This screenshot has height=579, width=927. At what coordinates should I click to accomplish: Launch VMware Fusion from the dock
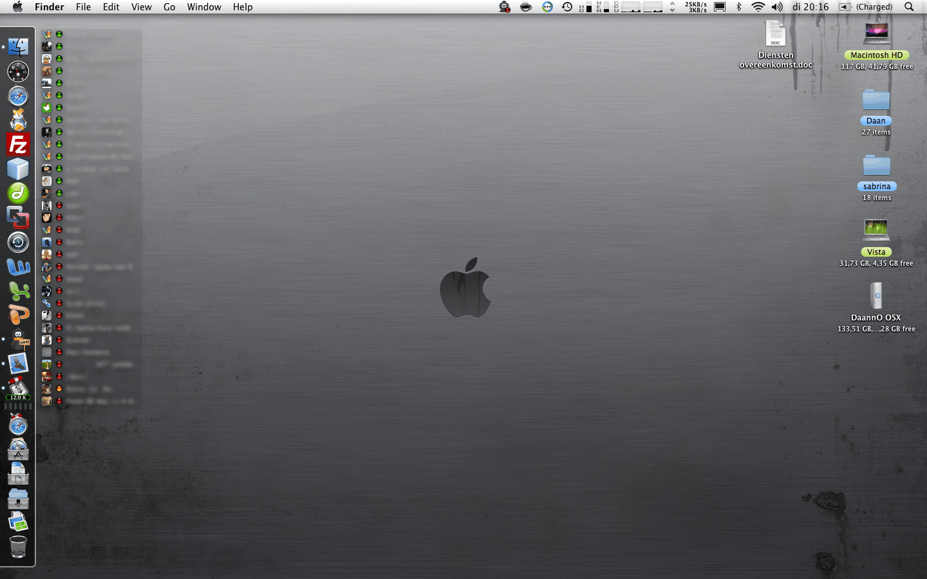tap(18, 217)
